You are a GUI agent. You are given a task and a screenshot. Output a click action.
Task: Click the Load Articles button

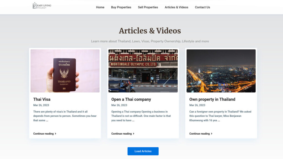click(x=143, y=151)
